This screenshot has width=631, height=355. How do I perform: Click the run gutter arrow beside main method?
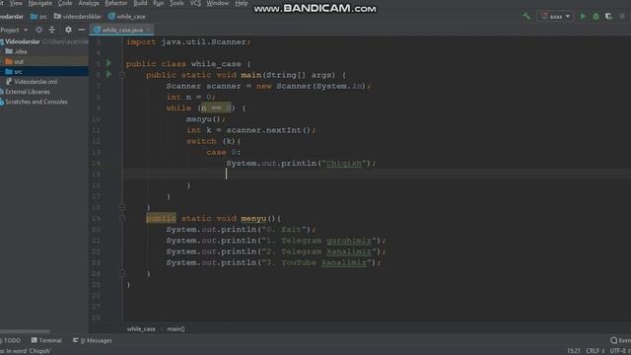108,75
